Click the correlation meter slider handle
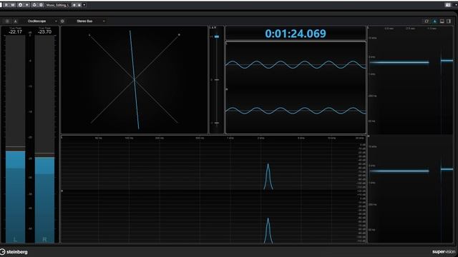 [217, 36]
